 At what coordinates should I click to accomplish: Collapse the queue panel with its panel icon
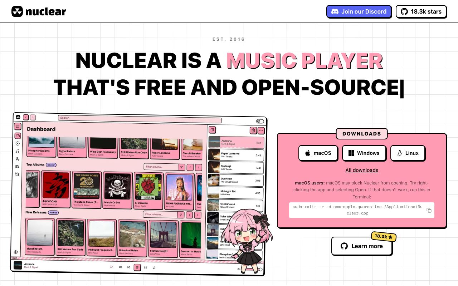pos(212,130)
